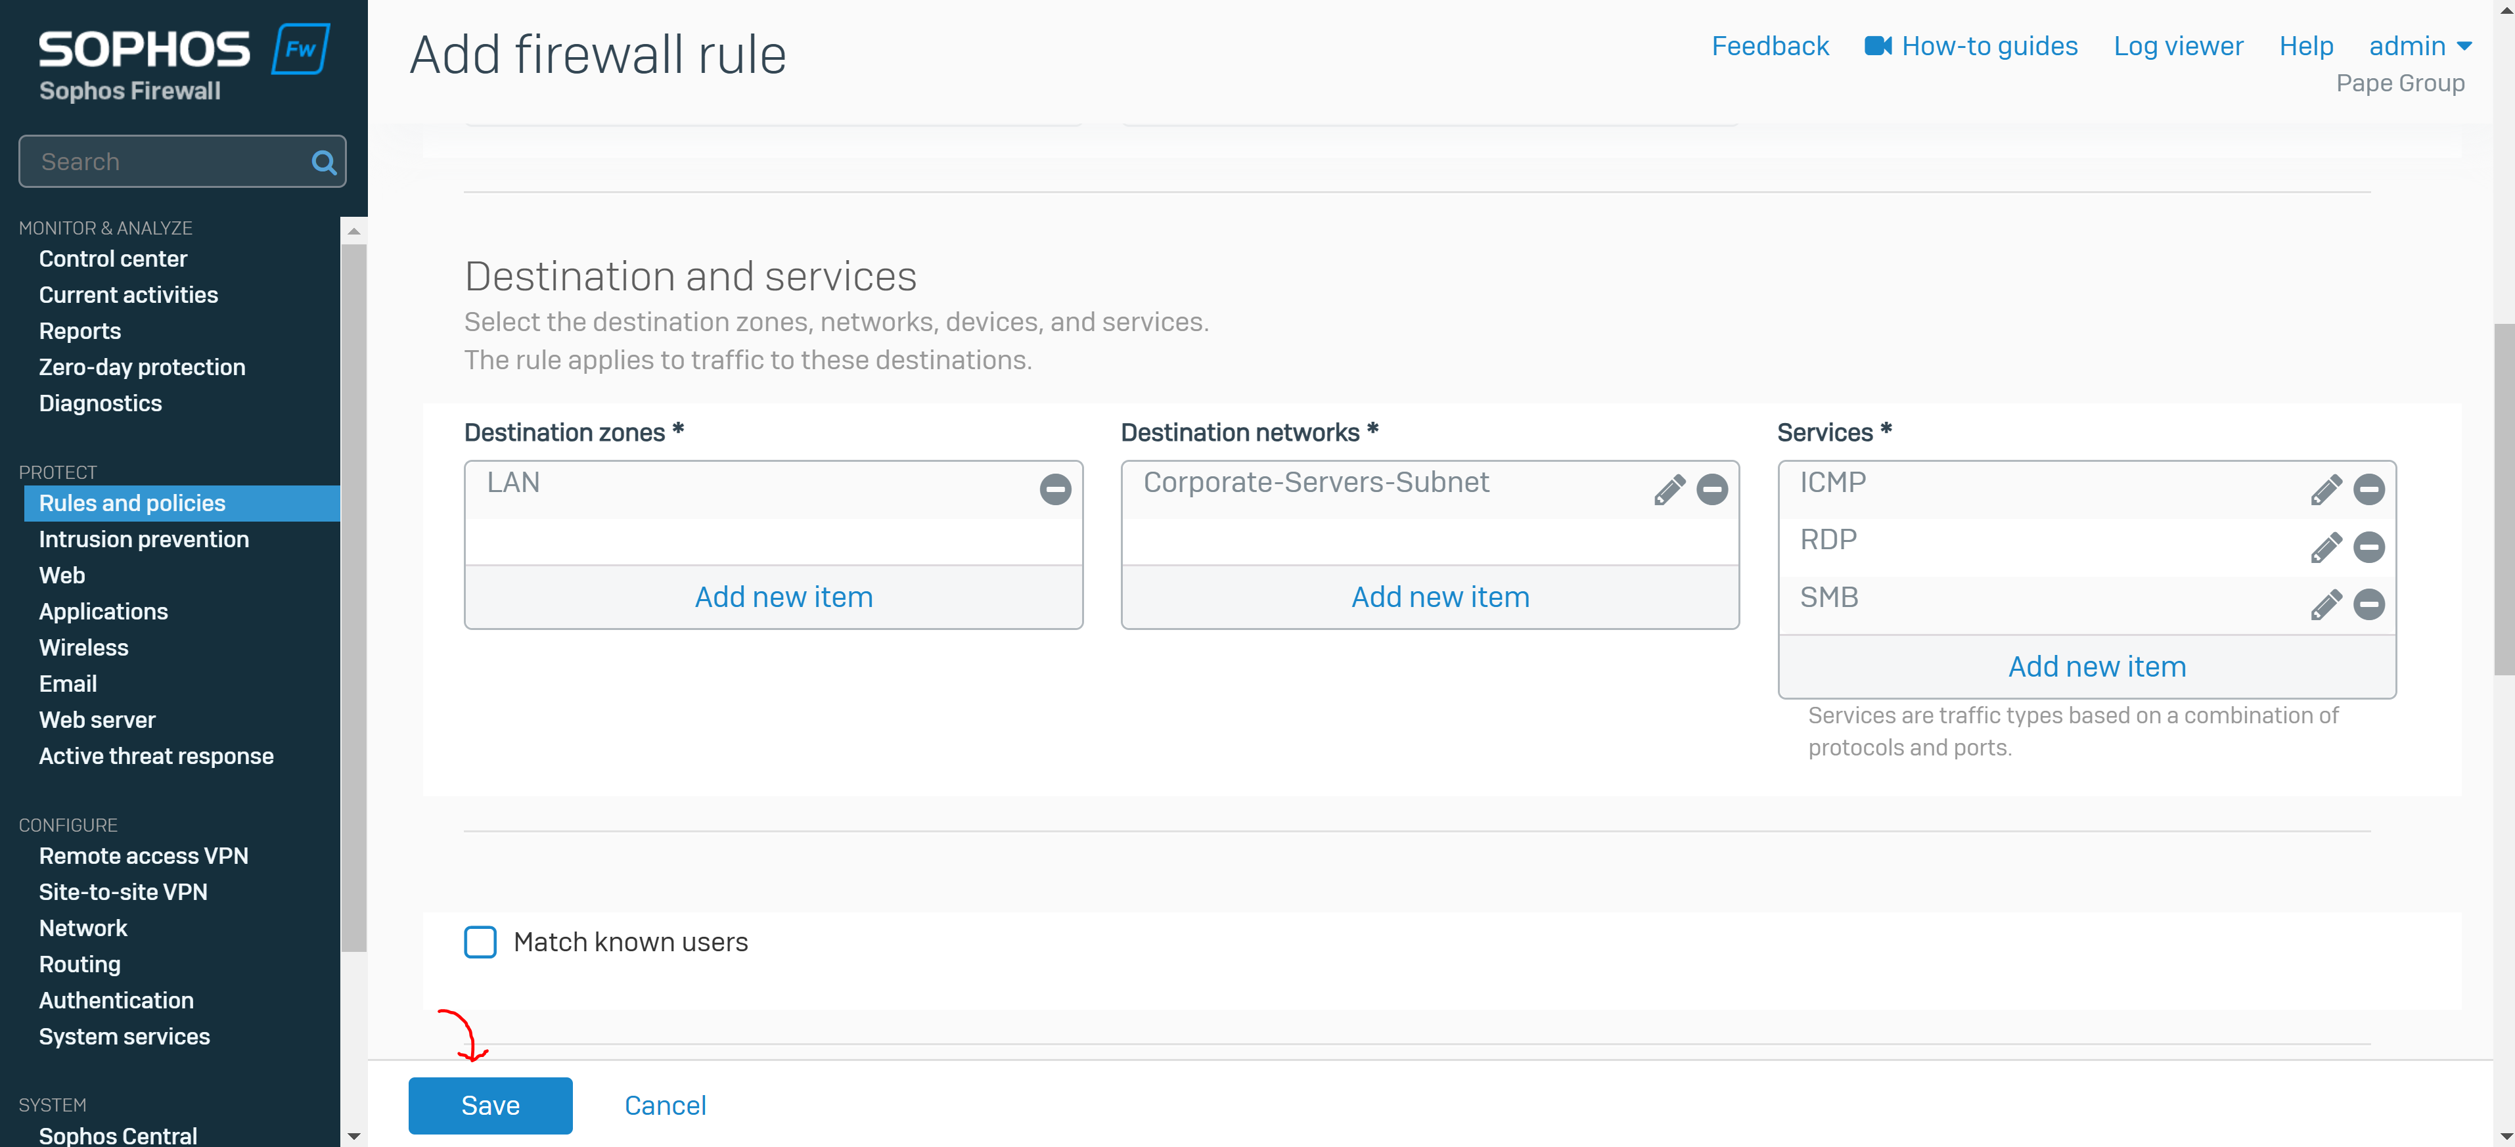Open Authentication settings
Screen dimensions: 2515x1147
pyautogui.click(x=116, y=1000)
